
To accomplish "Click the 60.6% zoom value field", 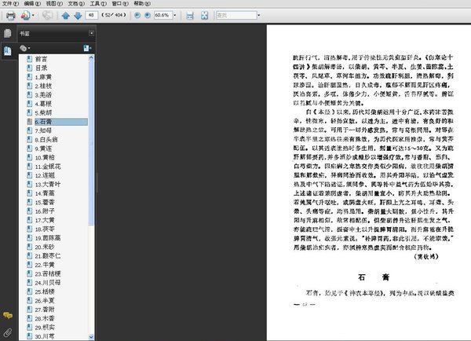I will pyautogui.click(x=163, y=15).
